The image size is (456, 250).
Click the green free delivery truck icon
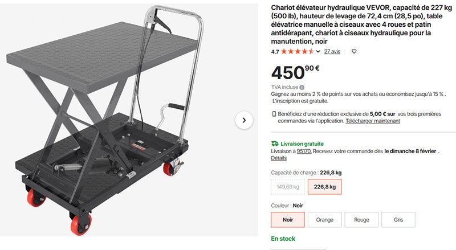click(x=275, y=144)
